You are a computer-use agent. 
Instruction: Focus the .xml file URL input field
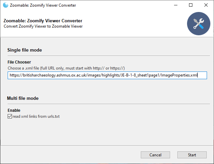tap(107, 76)
